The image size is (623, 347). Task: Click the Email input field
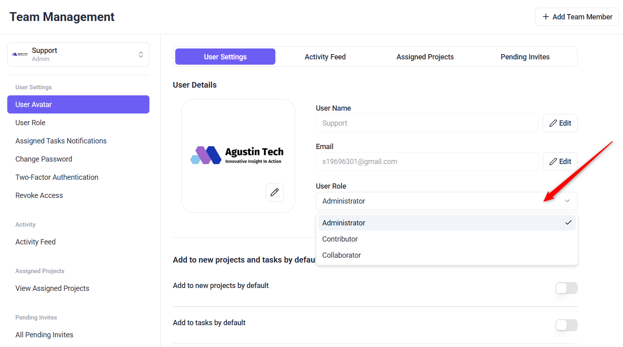[427, 162]
